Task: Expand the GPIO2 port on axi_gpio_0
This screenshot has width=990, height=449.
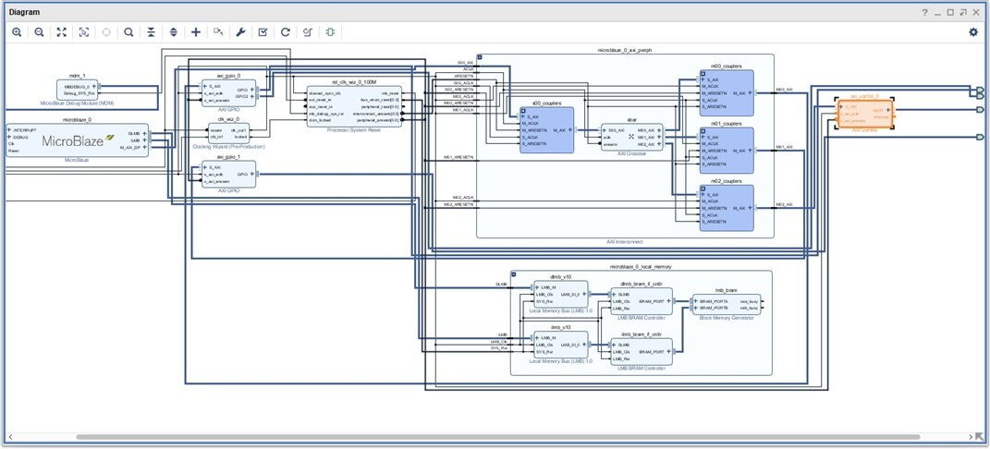Action: [x=251, y=95]
